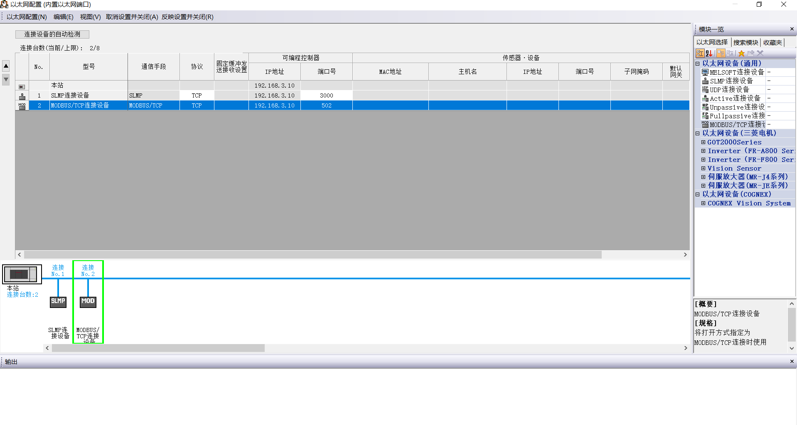Select the SLMP device block in network diagram
Viewport: 797px width, 425px height.
(58, 302)
